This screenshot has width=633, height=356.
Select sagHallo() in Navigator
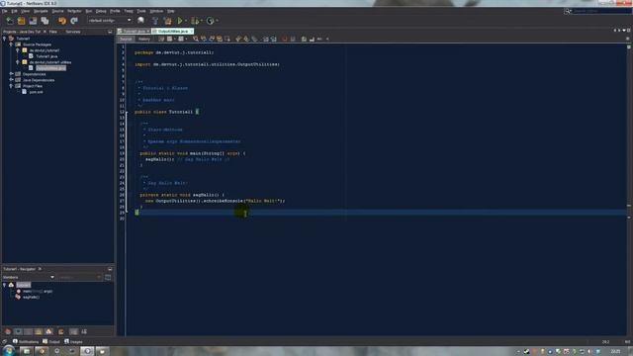pyautogui.click(x=31, y=297)
